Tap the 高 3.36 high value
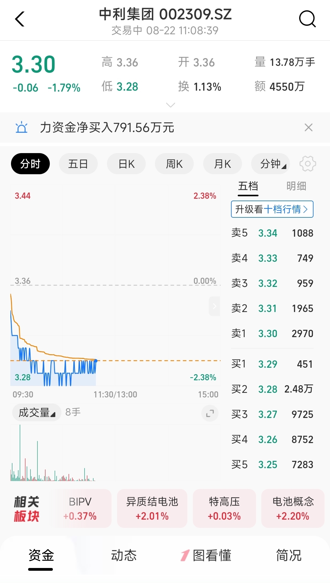330x583 pixels. pyautogui.click(x=120, y=62)
